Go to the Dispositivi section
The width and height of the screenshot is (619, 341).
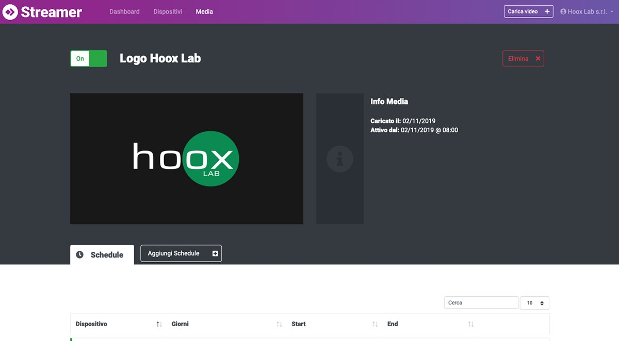pos(168,11)
